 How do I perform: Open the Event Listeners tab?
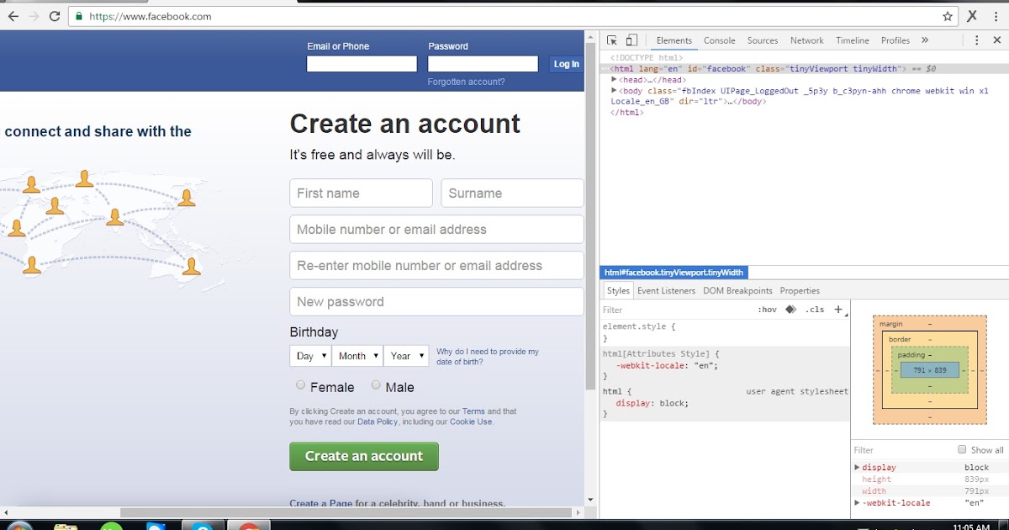(x=666, y=290)
